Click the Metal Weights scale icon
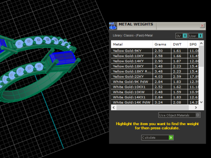211x158 pixels. point(113,26)
